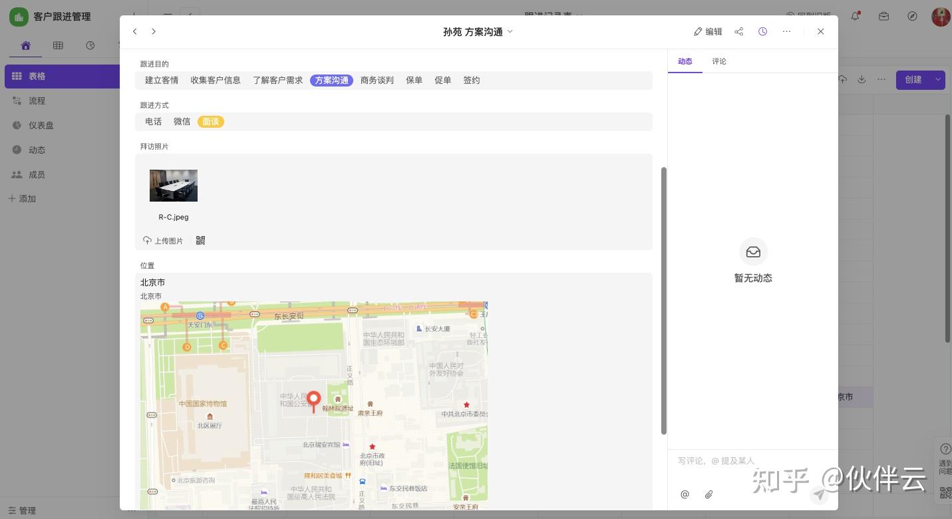Send the comment with paper-plane icon
The height and width of the screenshot is (519, 952).
pyautogui.click(x=820, y=494)
